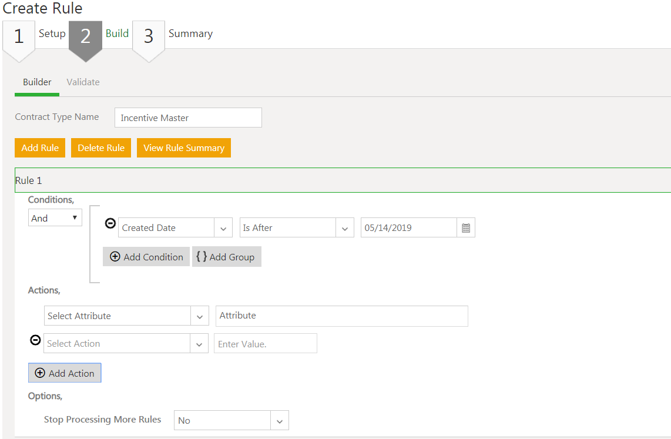
Task: Click the Add Group button
Action: pos(226,257)
